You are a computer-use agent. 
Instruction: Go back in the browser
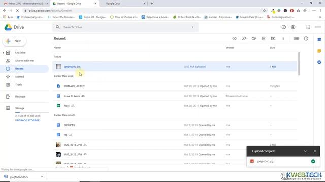click(x=5, y=11)
